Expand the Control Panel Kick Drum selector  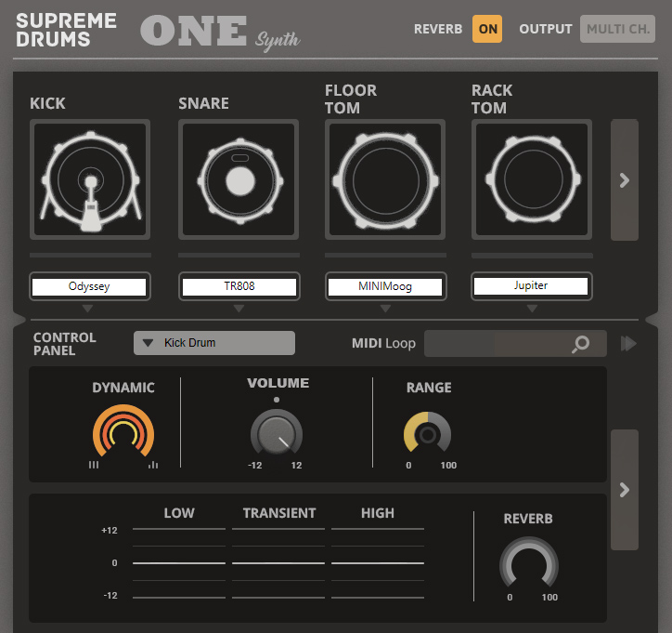pyautogui.click(x=214, y=343)
